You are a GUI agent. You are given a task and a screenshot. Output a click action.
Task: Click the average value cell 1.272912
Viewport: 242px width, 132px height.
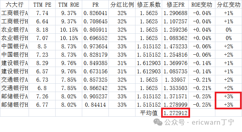click(175, 113)
